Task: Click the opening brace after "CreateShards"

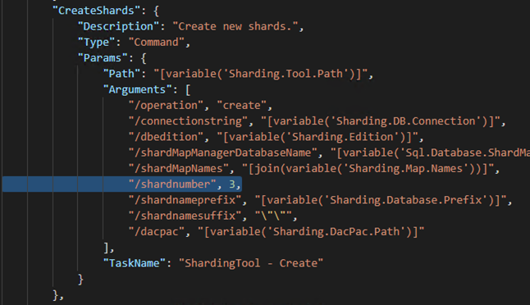Action: [156, 11]
